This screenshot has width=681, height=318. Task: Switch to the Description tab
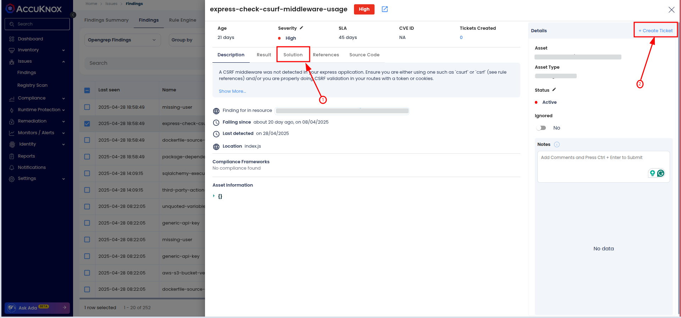(231, 55)
